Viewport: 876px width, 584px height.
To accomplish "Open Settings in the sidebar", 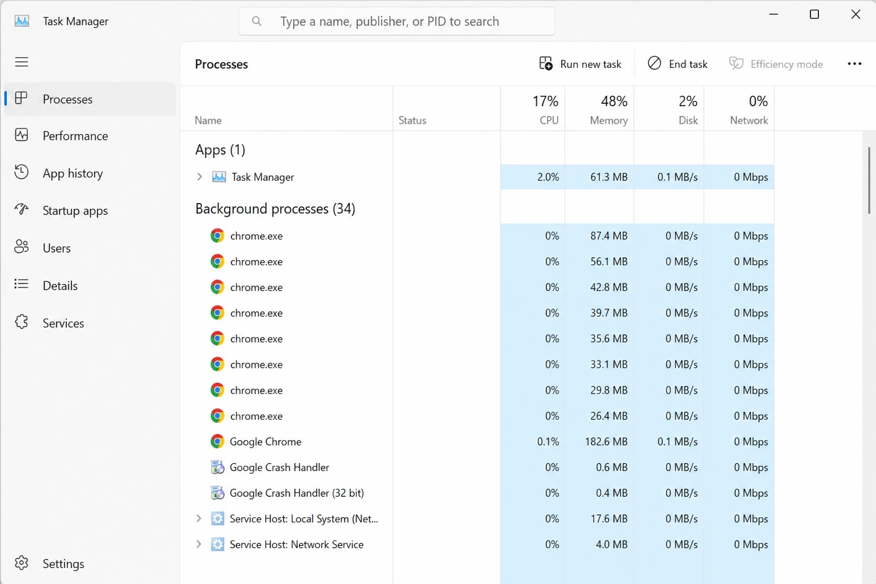I will click(x=90, y=563).
